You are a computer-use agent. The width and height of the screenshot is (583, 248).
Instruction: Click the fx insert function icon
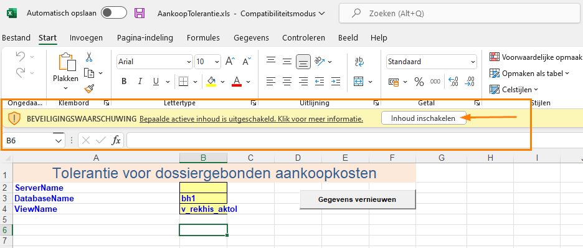tap(116, 141)
